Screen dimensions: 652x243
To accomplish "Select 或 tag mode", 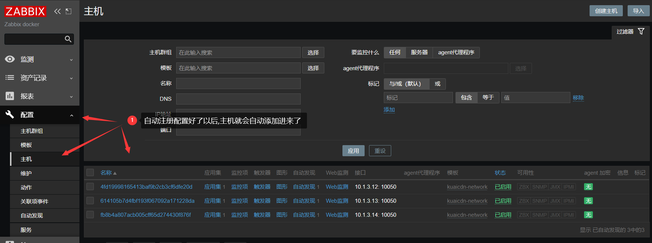I will (x=437, y=84).
